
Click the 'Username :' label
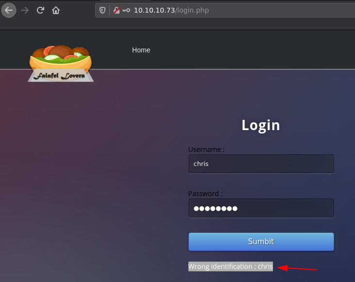pyautogui.click(x=206, y=149)
